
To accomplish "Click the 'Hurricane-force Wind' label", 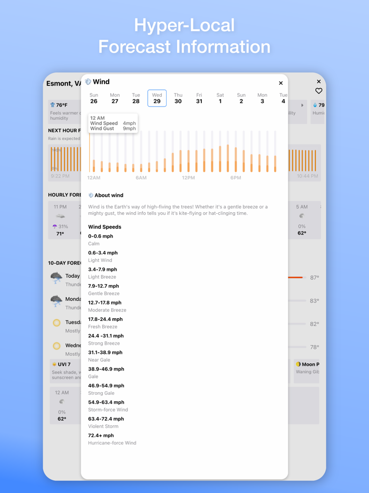I will (x=112, y=443).
